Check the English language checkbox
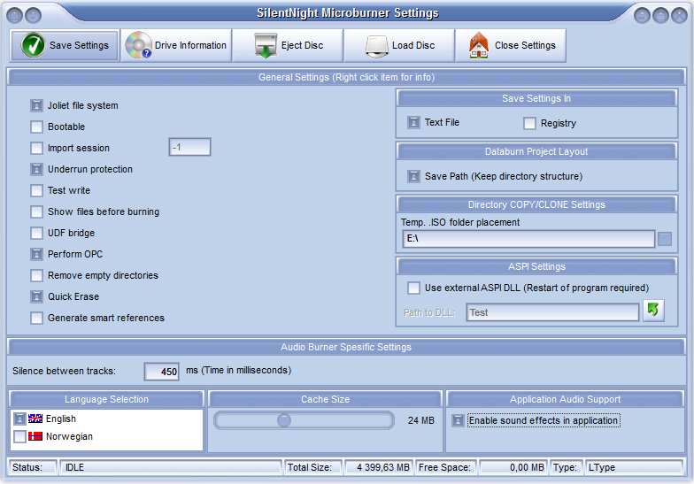The height and width of the screenshot is (484, 694). (19, 419)
